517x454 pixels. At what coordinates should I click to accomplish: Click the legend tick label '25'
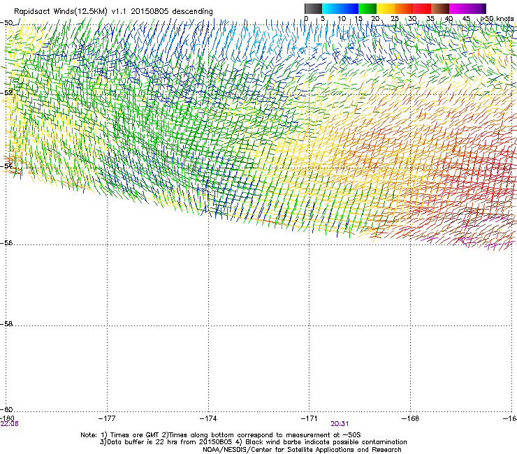(x=395, y=19)
